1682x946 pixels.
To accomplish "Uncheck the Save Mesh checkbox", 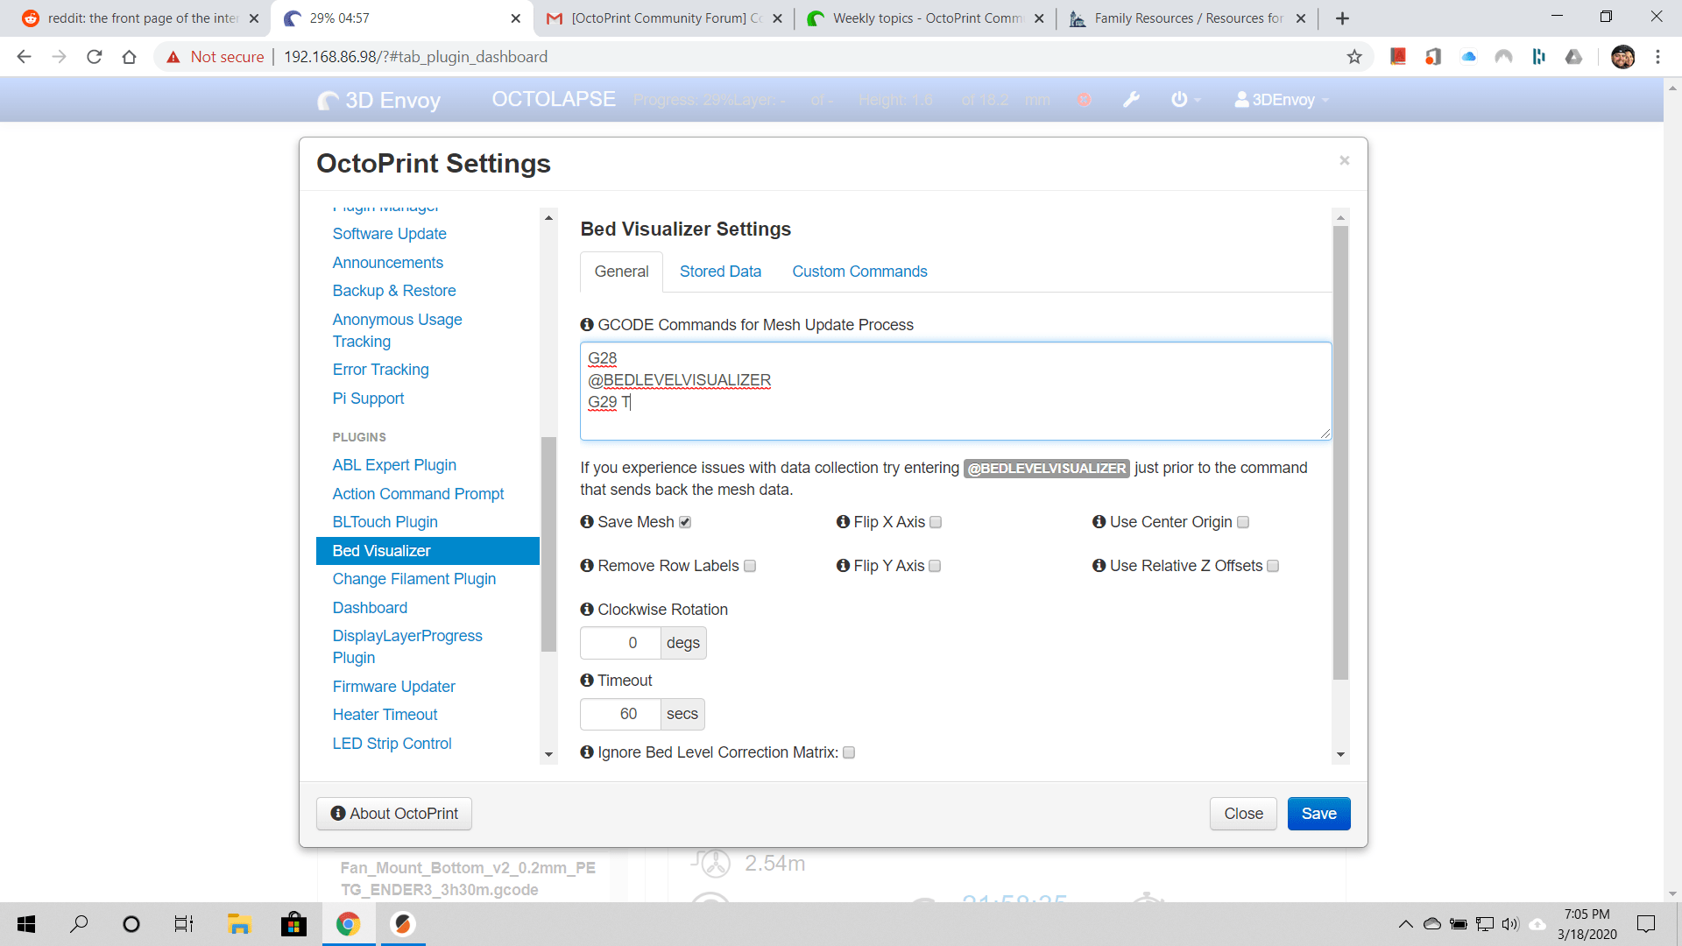I will tap(685, 522).
